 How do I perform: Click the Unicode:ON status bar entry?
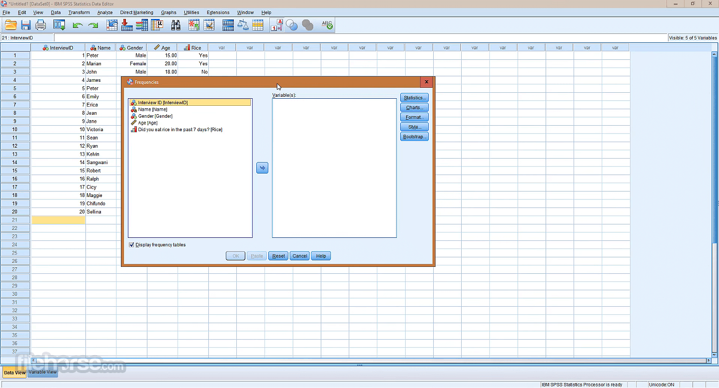[662, 385]
